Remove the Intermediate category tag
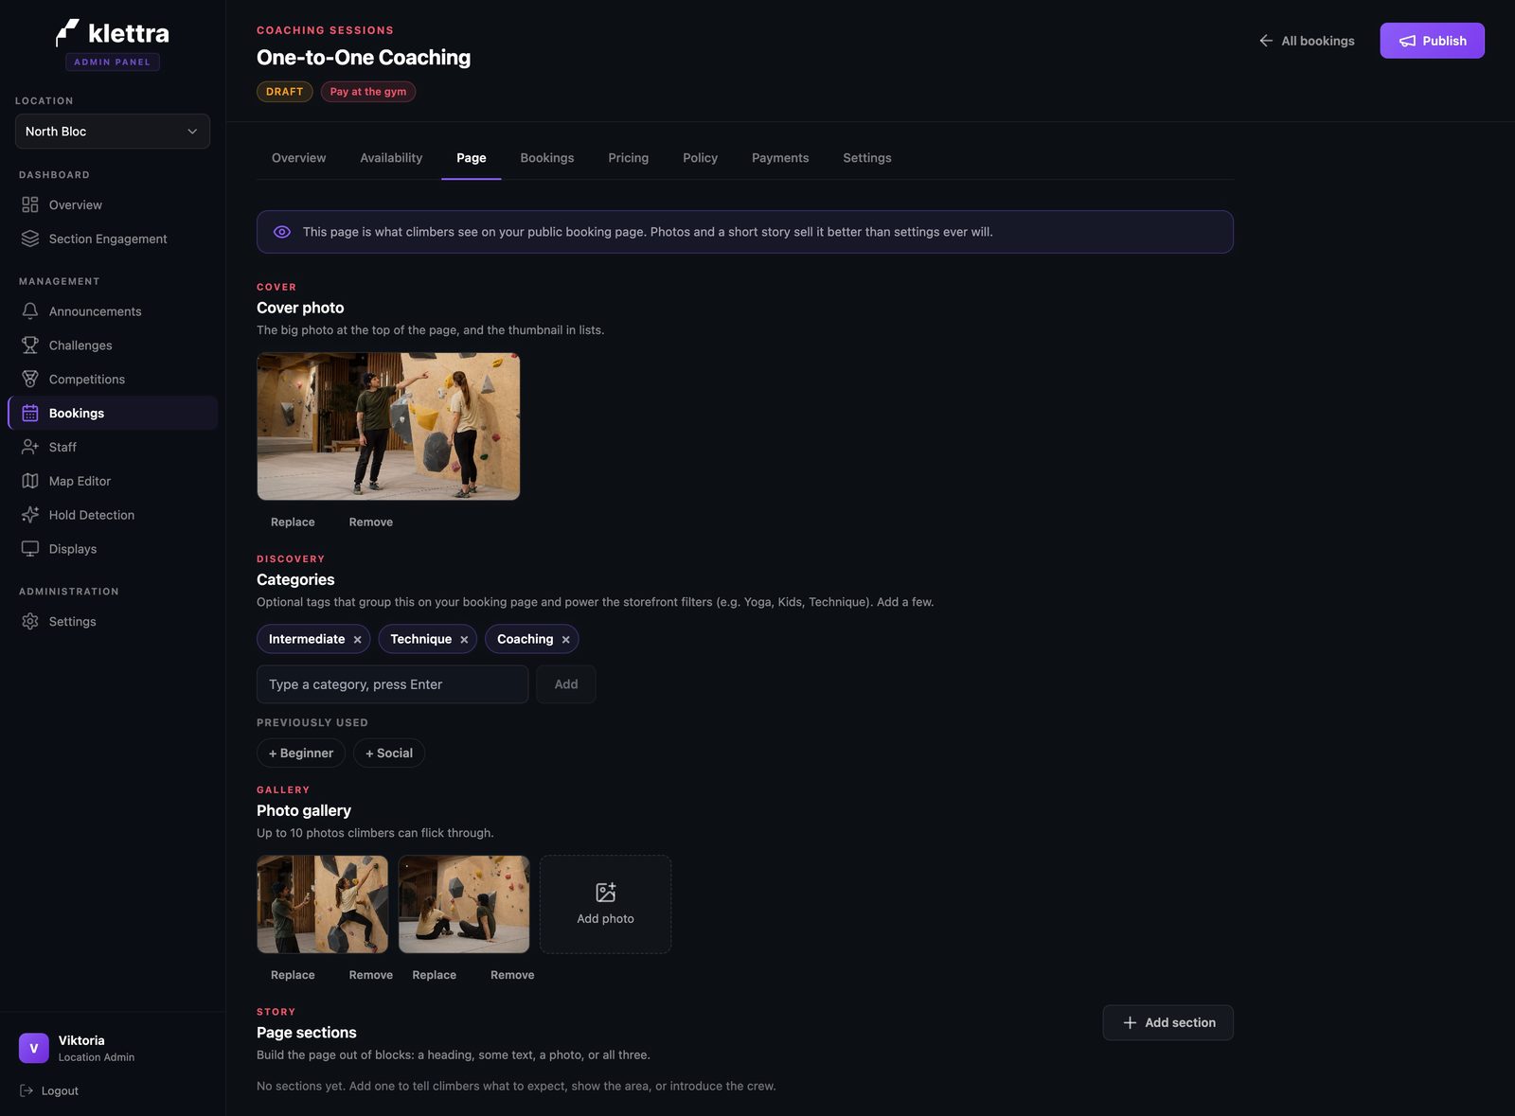The width and height of the screenshot is (1515, 1116). (358, 640)
